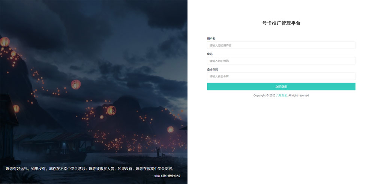
Task: Click the 安全令牌 field label
Action: (213, 69)
